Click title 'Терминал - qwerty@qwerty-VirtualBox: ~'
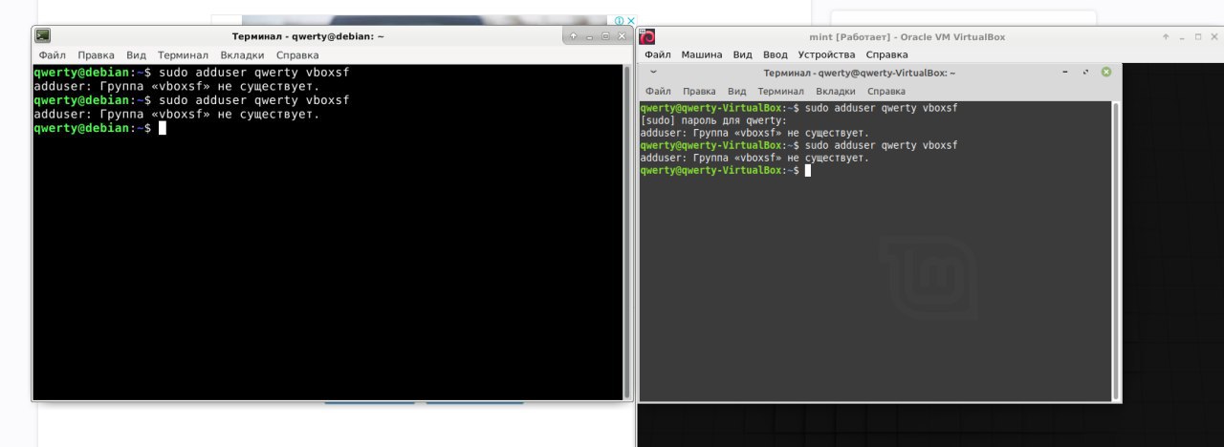The height and width of the screenshot is (447, 1224). point(860,73)
